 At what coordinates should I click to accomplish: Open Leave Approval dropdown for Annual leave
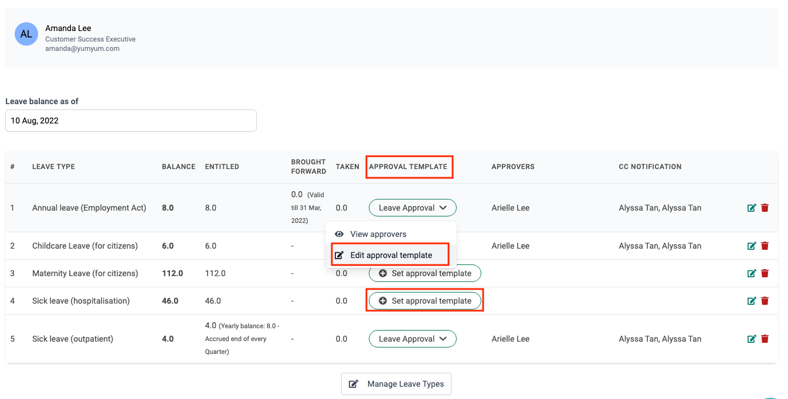click(412, 208)
